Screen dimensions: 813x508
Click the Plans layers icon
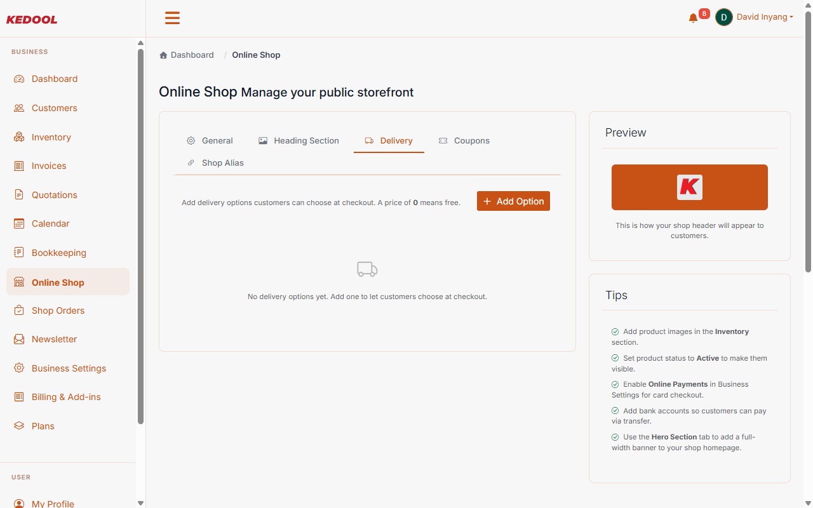coord(19,426)
